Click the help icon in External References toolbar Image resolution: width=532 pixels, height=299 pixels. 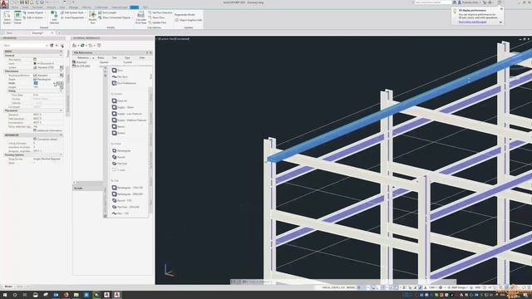(99, 46)
